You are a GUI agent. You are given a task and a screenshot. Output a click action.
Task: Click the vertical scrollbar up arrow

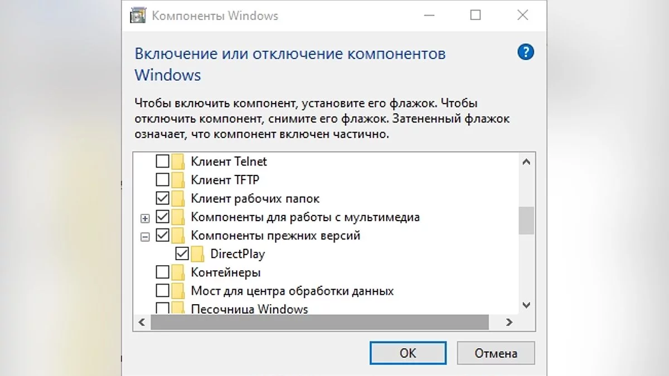point(526,162)
